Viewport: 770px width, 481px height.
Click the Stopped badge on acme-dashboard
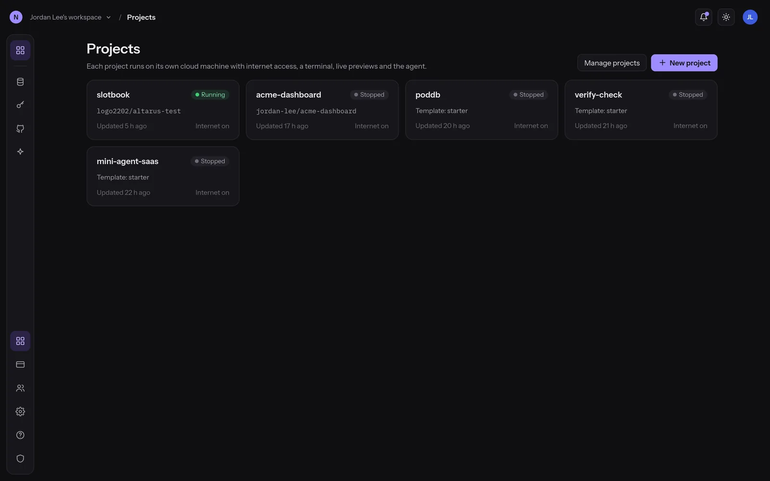[369, 95]
